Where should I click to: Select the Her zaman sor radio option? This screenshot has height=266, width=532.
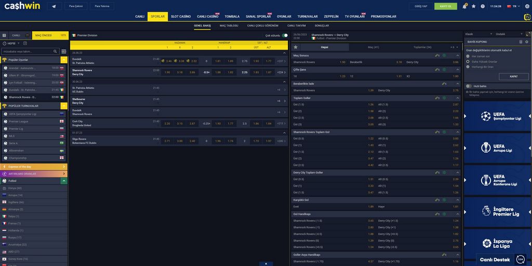(468, 56)
